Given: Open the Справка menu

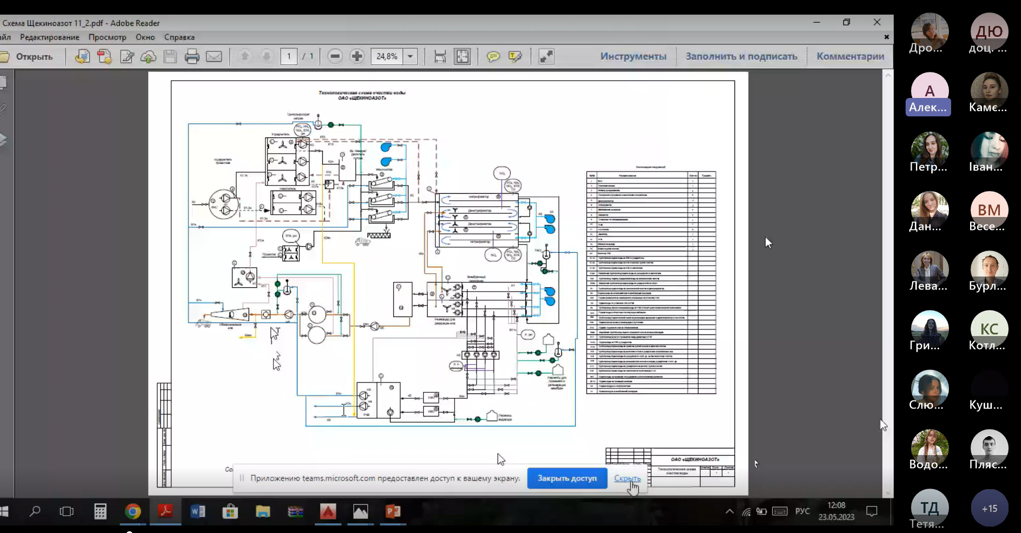Looking at the screenshot, I should pos(179,37).
